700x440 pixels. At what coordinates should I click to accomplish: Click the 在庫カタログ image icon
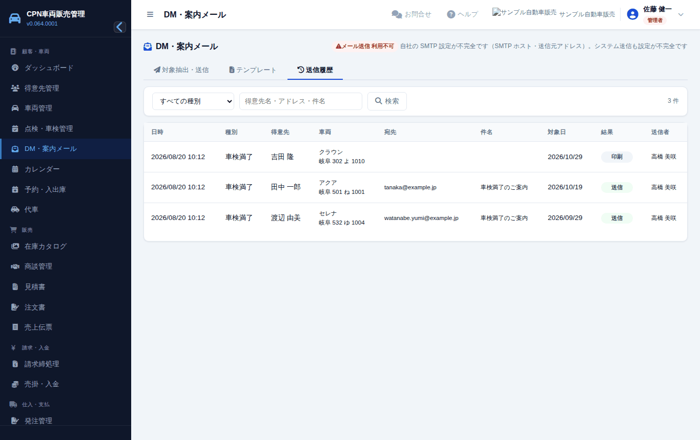coord(15,246)
